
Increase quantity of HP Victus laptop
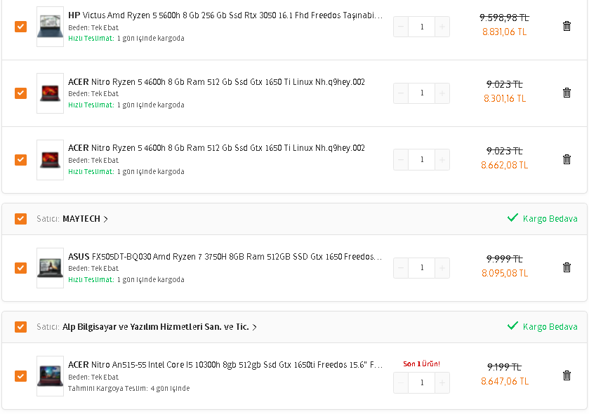[442, 27]
